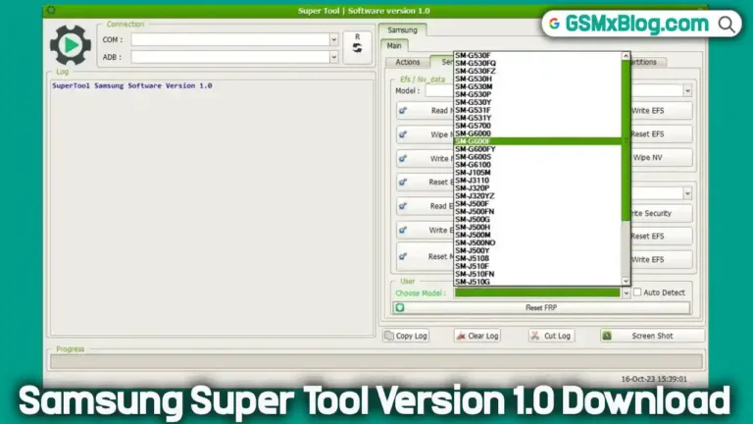Click the green scrollbar thumb of model list
This screenshot has width=753, height=424.
pyautogui.click(x=626, y=140)
